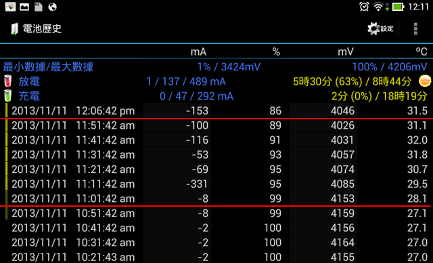Viewport: 433px width, 263px height.
Task: Select the 12:06:42 pm history row
Action: [216, 110]
